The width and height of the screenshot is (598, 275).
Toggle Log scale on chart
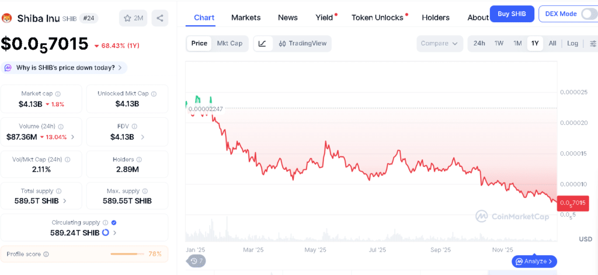(x=572, y=43)
